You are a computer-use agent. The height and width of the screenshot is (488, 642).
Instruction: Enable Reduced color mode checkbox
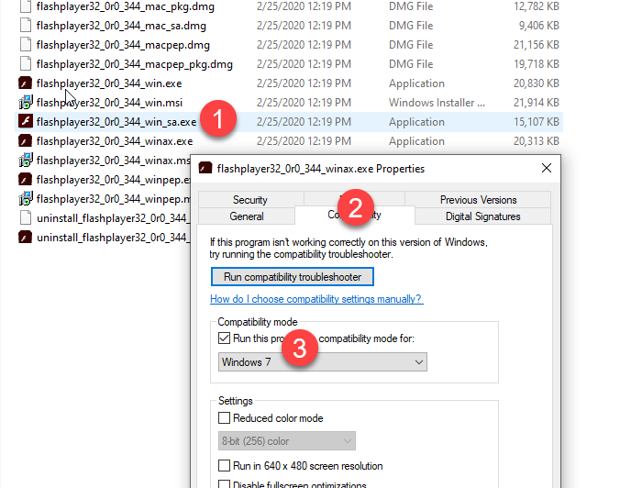click(224, 418)
